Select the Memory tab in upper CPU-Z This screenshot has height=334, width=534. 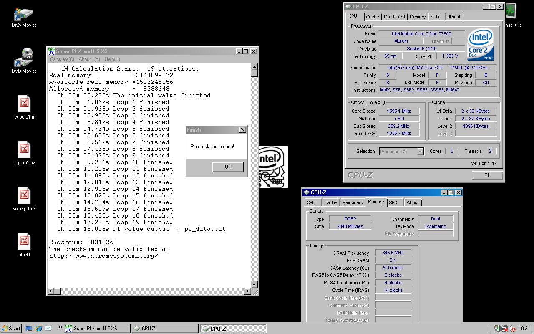pyautogui.click(x=418, y=17)
